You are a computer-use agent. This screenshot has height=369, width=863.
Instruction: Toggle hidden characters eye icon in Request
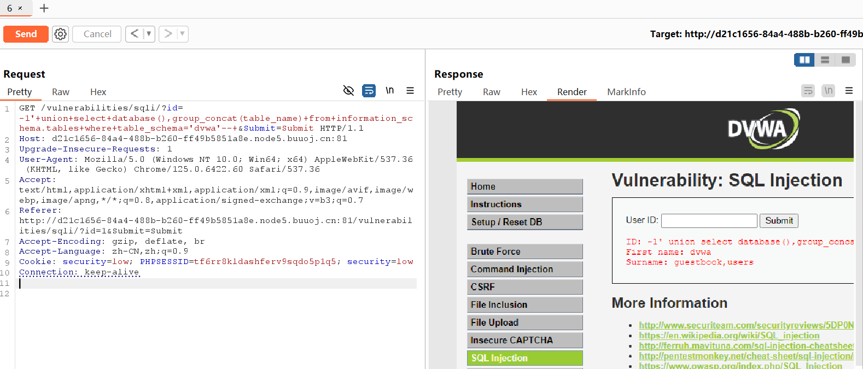pos(348,90)
